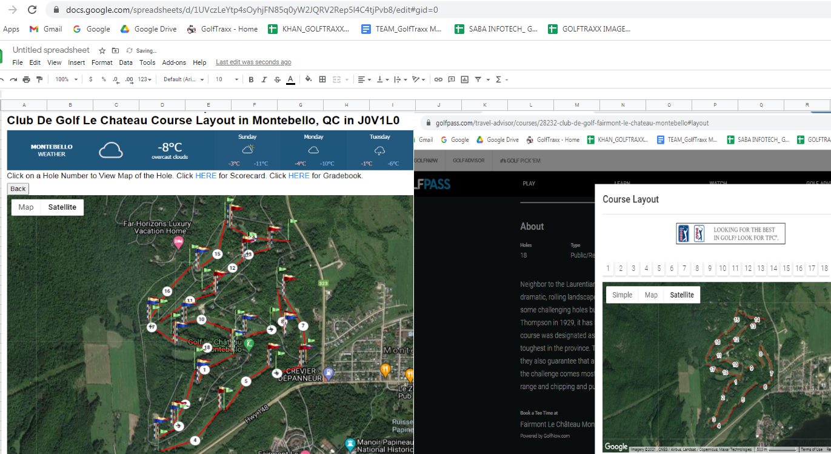Image resolution: width=831 pixels, height=454 pixels.
Task: Pick a fill color with paint bucket
Action: pos(309,79)
